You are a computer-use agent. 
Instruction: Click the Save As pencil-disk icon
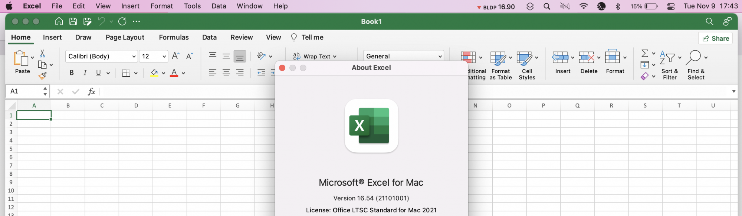tap(87, 21)
